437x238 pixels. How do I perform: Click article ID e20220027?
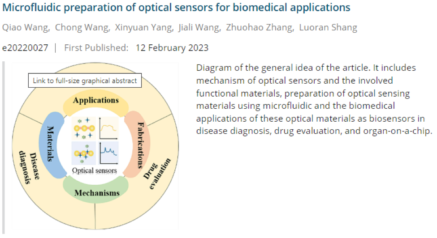click(x=25, y=48)
